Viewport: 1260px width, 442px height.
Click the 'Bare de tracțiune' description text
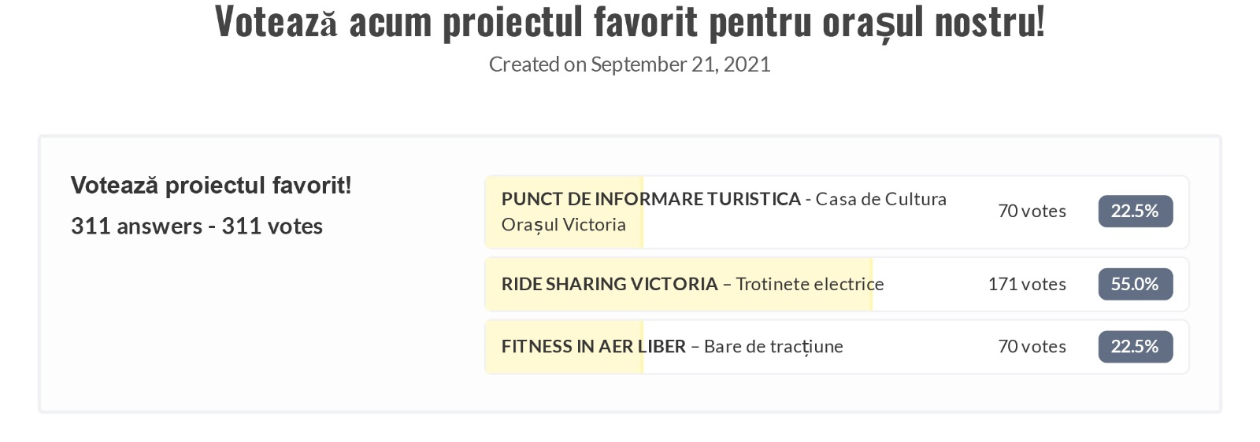pos(773,348)
